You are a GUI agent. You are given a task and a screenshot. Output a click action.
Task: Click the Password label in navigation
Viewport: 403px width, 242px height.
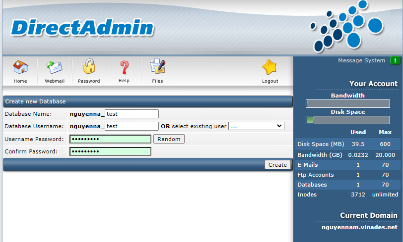coord(89,81)
